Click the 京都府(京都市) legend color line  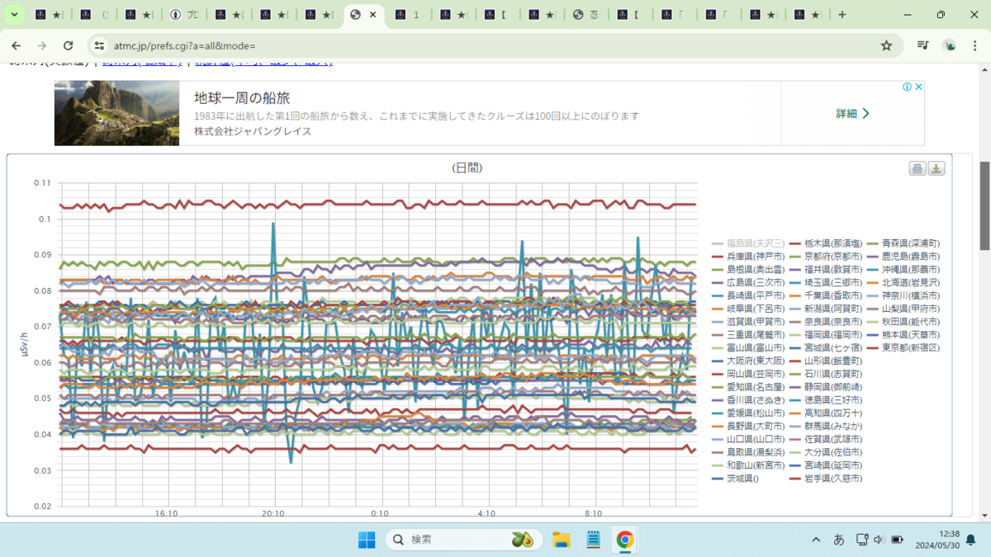[796, 257]
